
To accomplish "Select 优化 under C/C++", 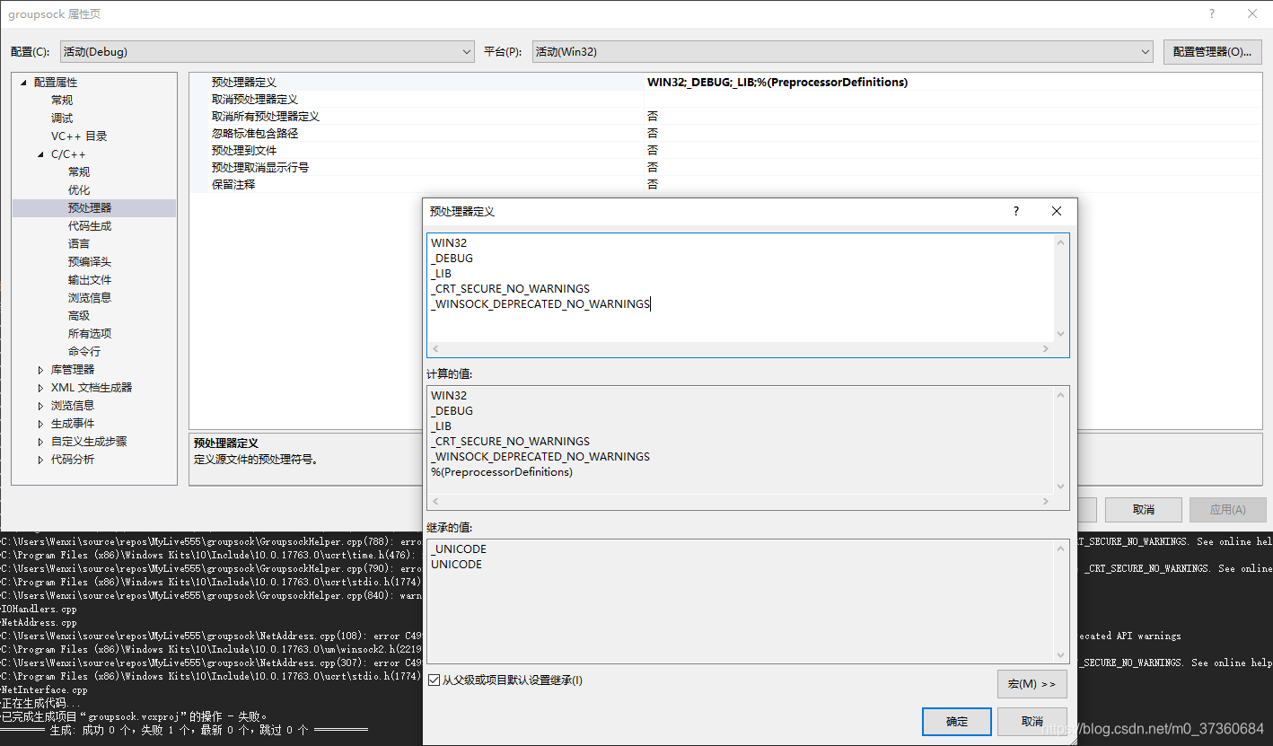I will (x=79, y=190).
